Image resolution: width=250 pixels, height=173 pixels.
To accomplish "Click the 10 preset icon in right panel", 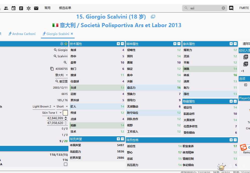I will 246,64.
